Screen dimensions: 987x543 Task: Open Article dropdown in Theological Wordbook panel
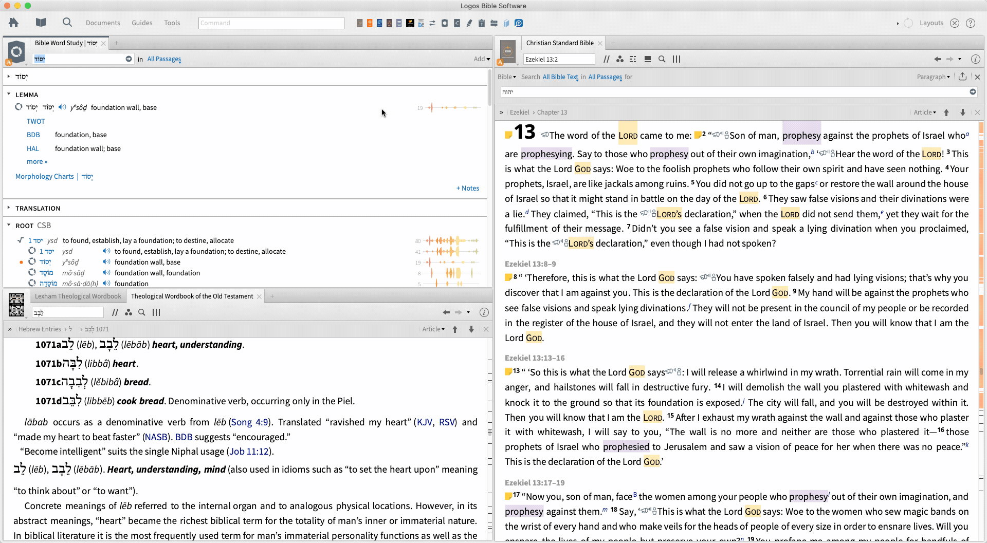pos(433,329)
